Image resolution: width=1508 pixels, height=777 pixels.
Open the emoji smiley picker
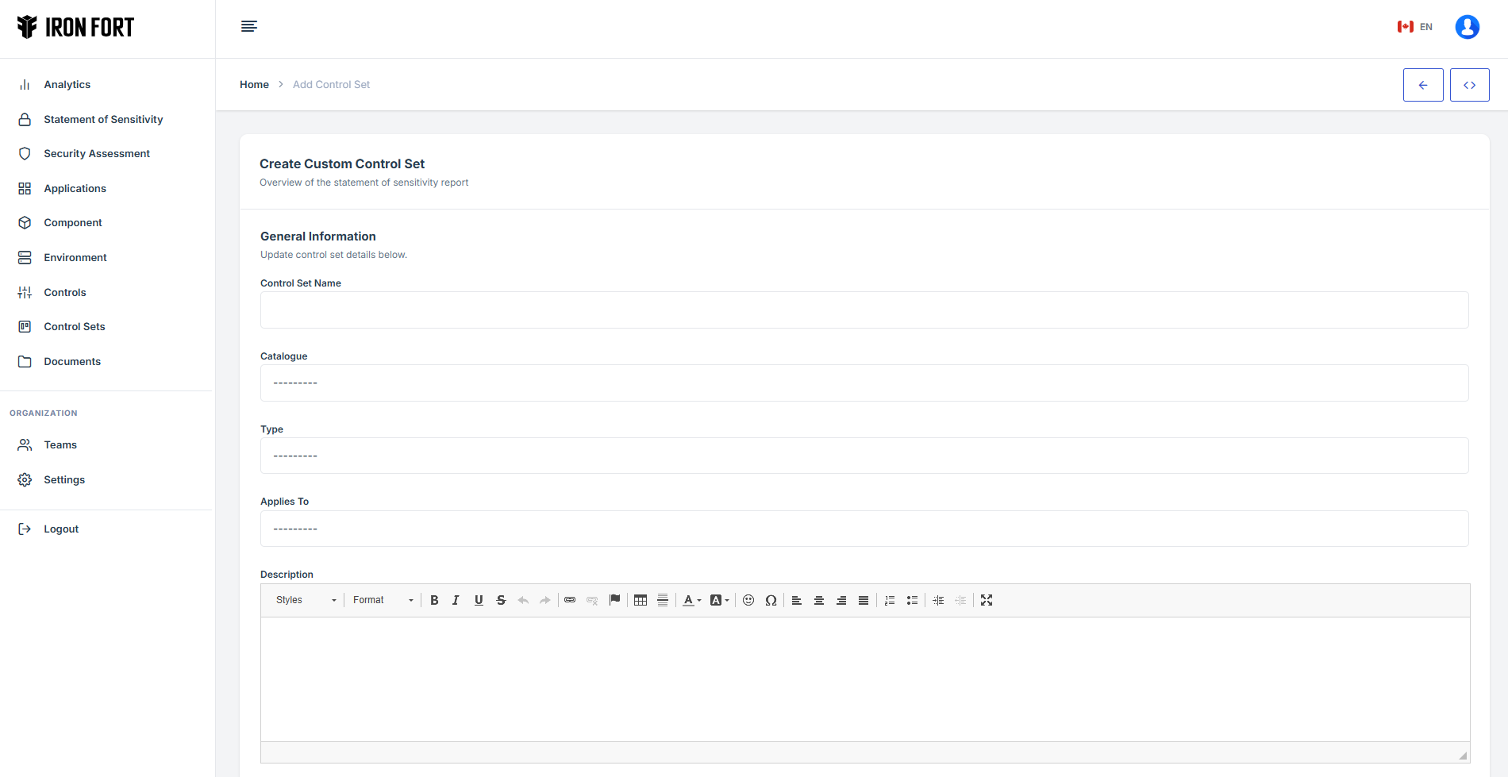(748, 601)
